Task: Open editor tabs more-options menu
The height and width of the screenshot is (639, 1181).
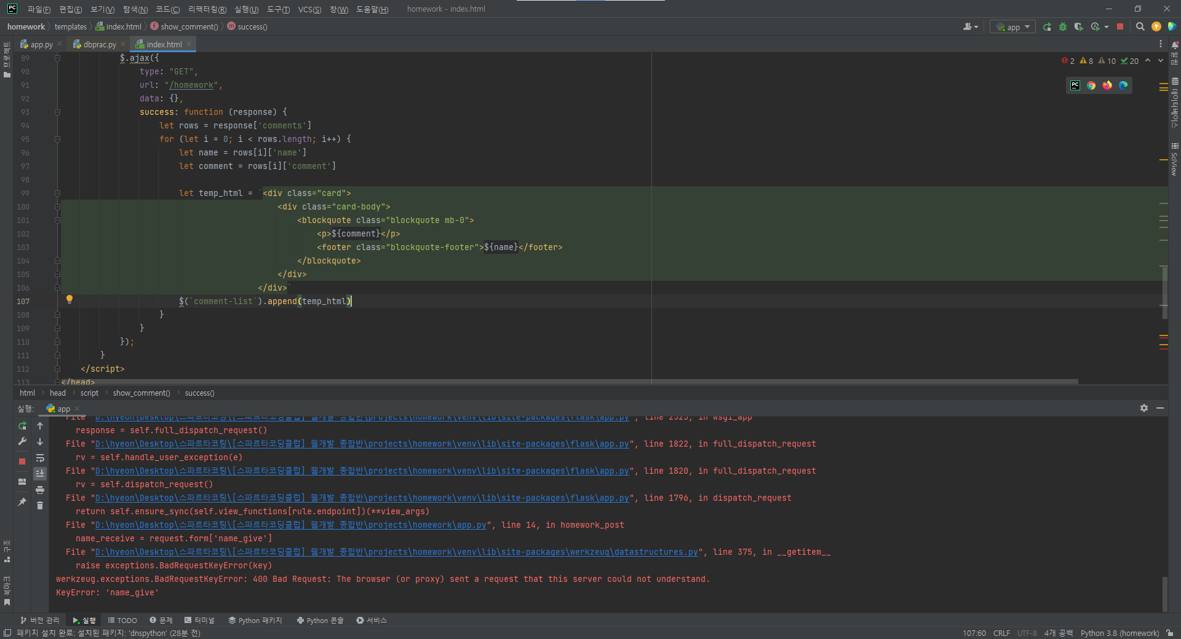Action: pos(1161,44)
